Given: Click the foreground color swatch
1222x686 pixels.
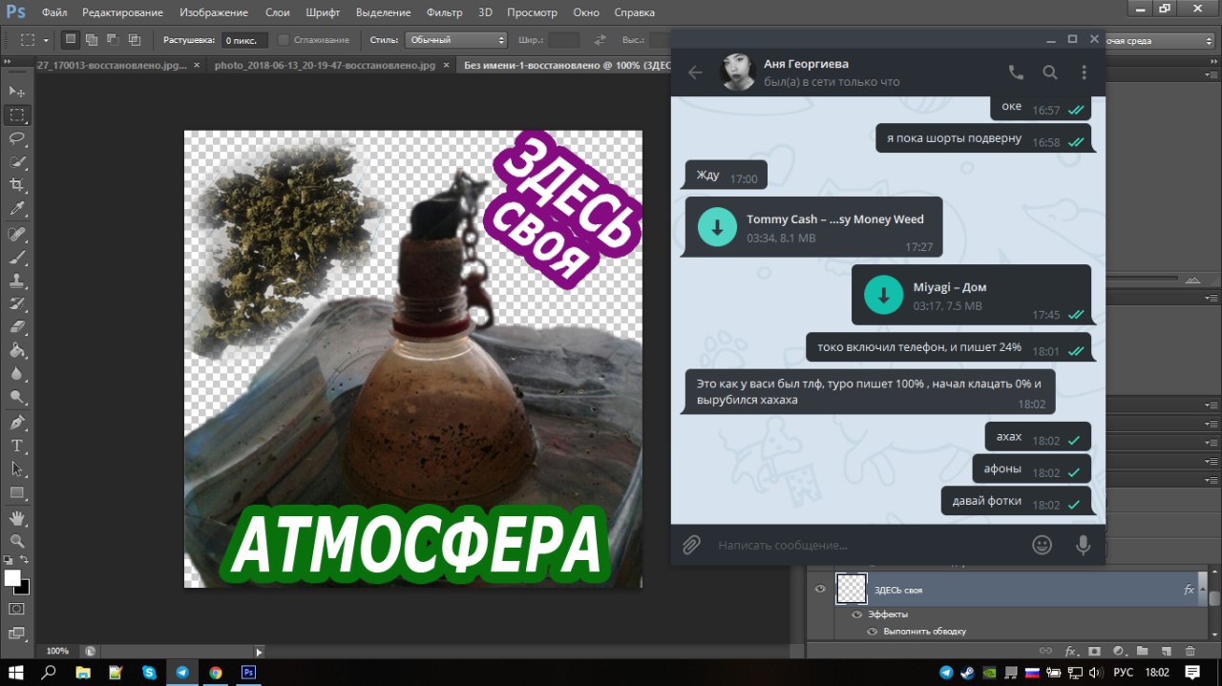Looking at the screenshot, I should point(12,578).
